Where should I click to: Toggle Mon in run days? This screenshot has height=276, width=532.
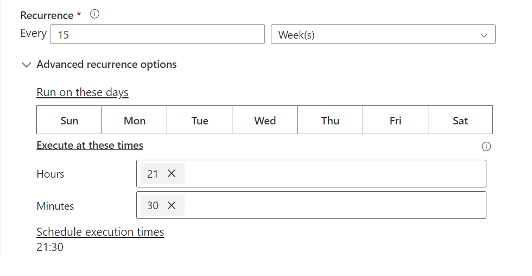[135, 121]
